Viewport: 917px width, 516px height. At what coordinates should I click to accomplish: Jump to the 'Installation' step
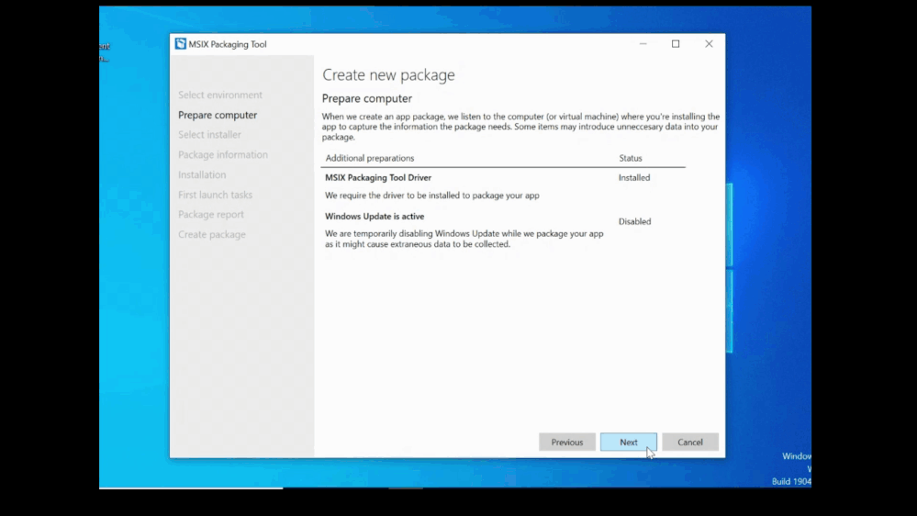pyautogui.click(x=202, y=174)
